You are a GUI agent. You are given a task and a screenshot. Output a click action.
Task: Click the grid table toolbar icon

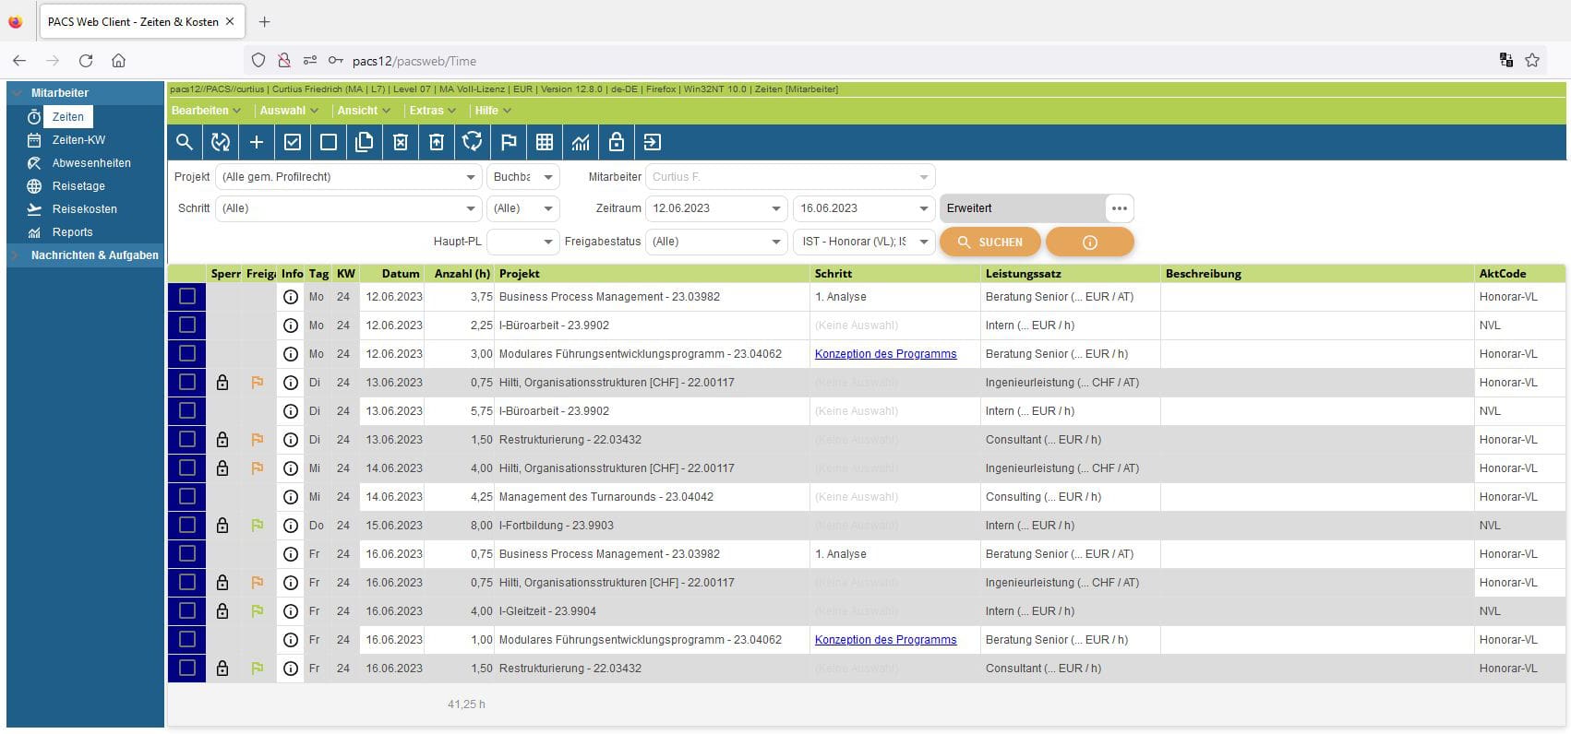(x=545, y=142)
